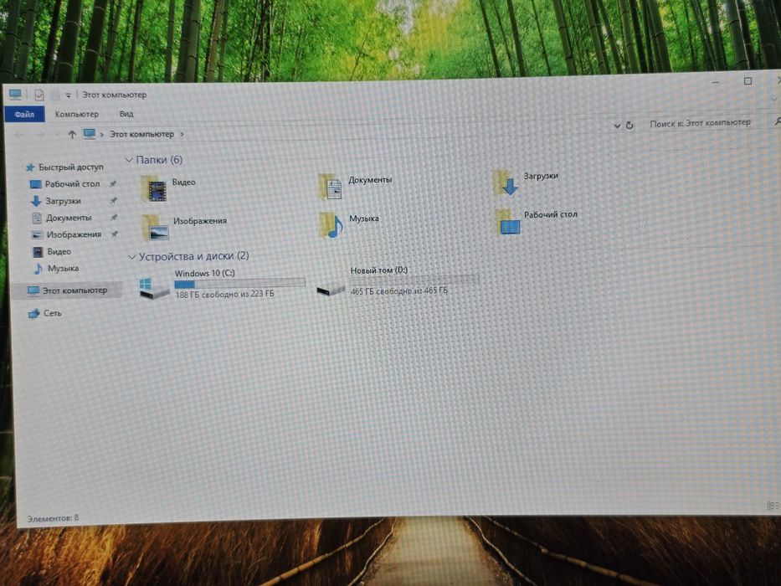Click the Refresh button in address bar
Image resolution: width=781 pixels, height=586 pixels.
click(x=629, y=125)
